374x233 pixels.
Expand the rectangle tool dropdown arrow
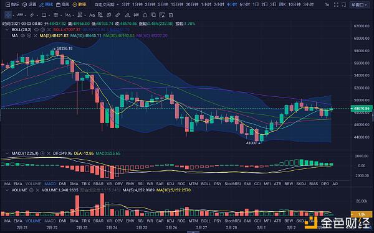coord(49,15)
